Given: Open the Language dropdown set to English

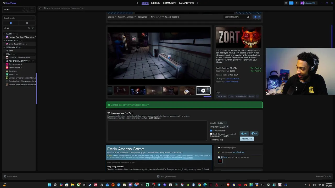Looking at the screenshot, I should tap(224, 127).
